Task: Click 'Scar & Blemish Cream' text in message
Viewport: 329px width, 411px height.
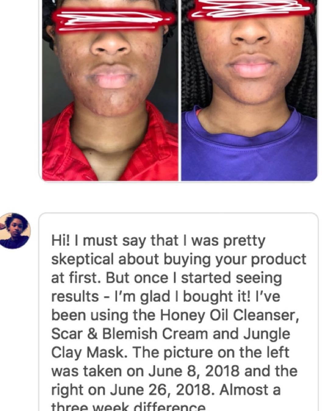Action: pos(129,334)
